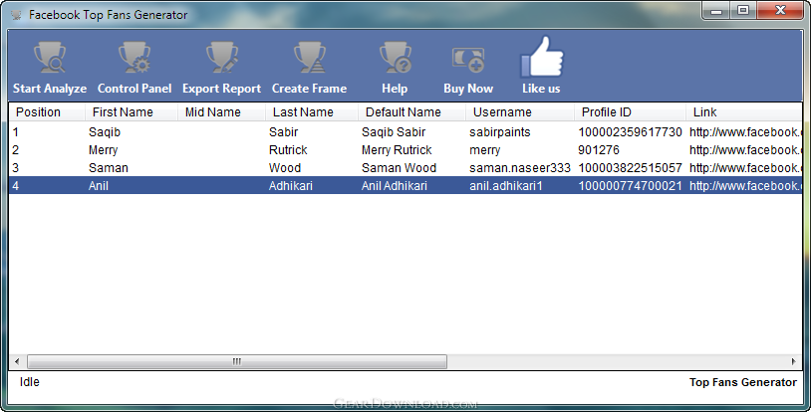Click the username sabirpaints
The image size is (811, 412).
pos(499,132)
